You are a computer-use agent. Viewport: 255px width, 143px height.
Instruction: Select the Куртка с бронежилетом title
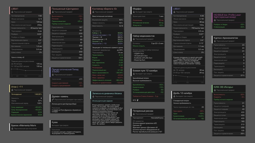coord(226,38)
